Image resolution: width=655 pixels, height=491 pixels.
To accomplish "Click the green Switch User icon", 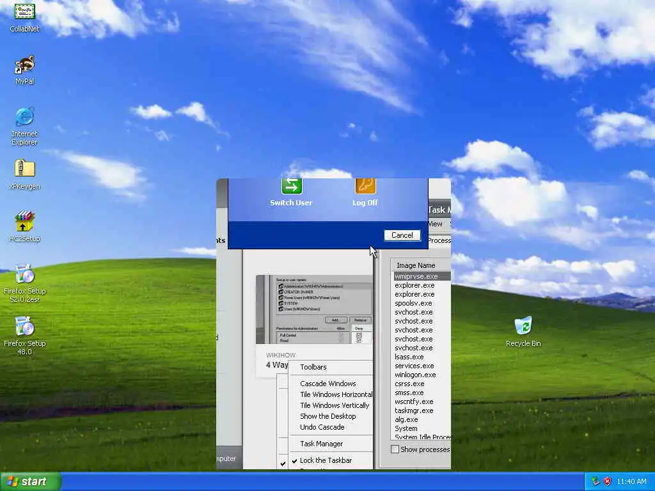I will (292, 186).
